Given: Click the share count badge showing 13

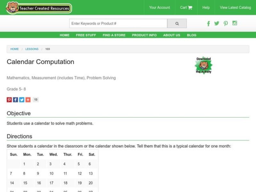Looking at the screenshot, I should pos(36,100).
